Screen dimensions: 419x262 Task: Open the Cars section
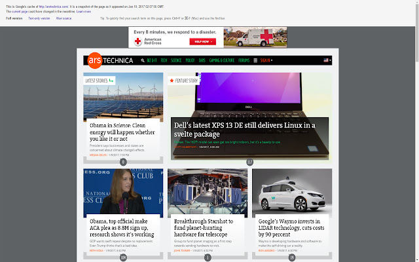(x=202, y=60)
